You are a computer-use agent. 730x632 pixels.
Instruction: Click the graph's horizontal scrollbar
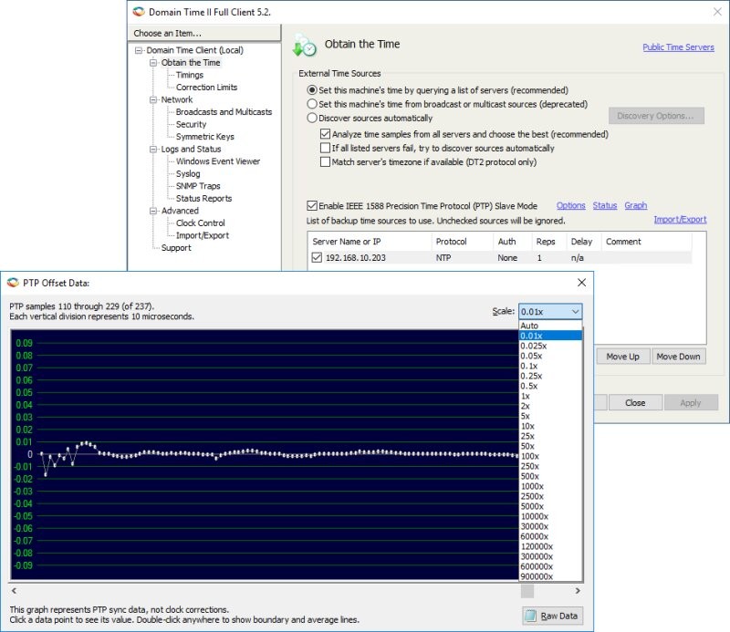tap(274, 590)
